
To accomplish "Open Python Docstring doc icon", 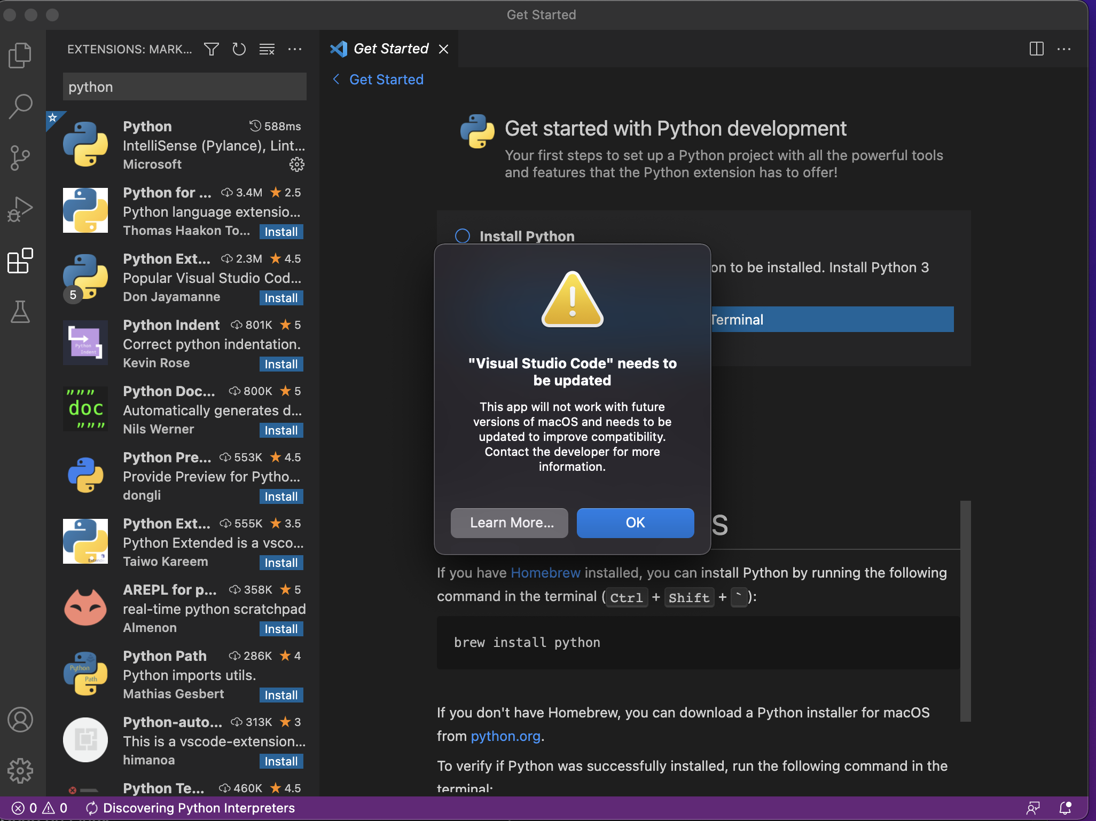I will coord(85,409).
